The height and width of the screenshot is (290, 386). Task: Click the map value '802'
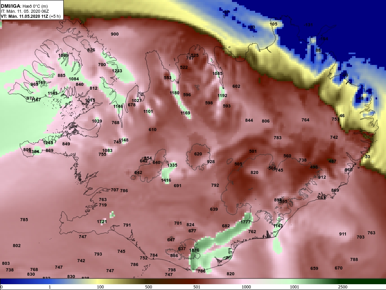pyautogui.click(x=17, y=246)
